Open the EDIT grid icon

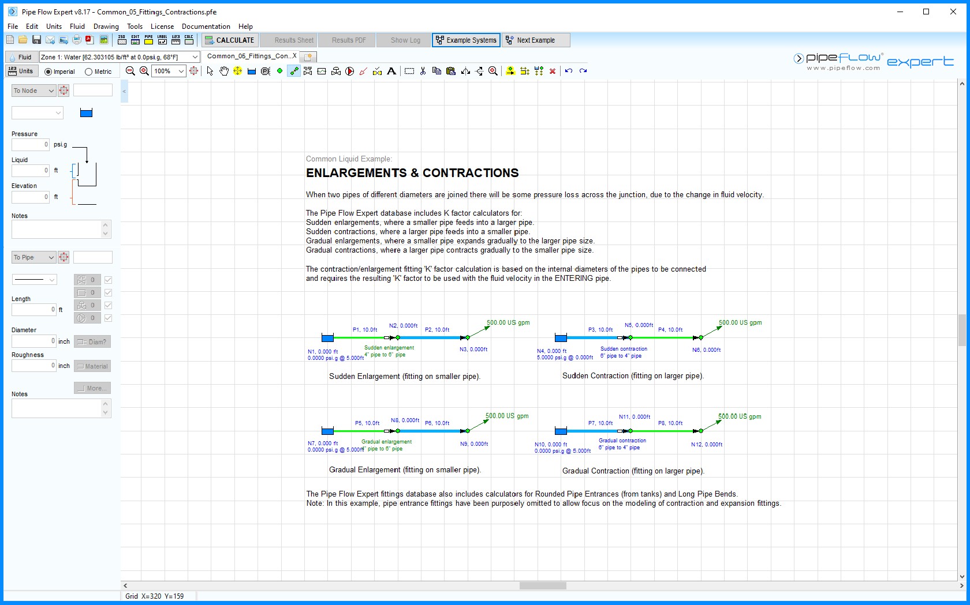click(135, 40)
